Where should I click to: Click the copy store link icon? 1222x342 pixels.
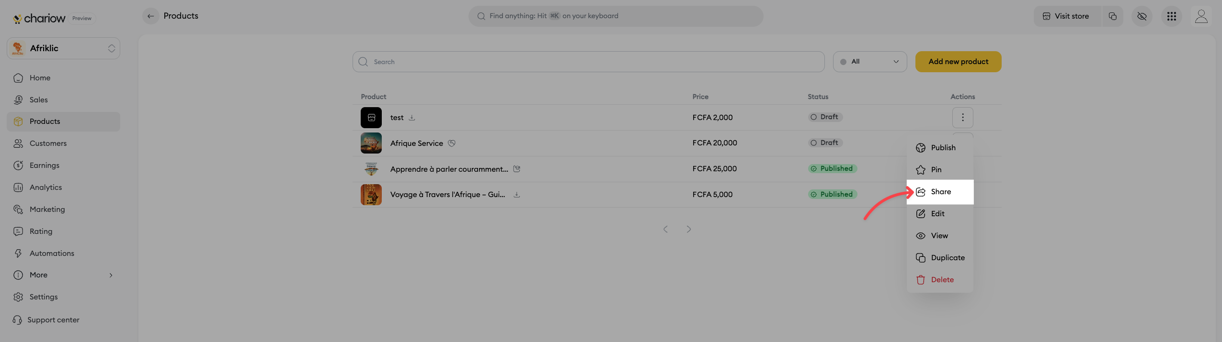pyautogui.click(x=1112, y=16)
